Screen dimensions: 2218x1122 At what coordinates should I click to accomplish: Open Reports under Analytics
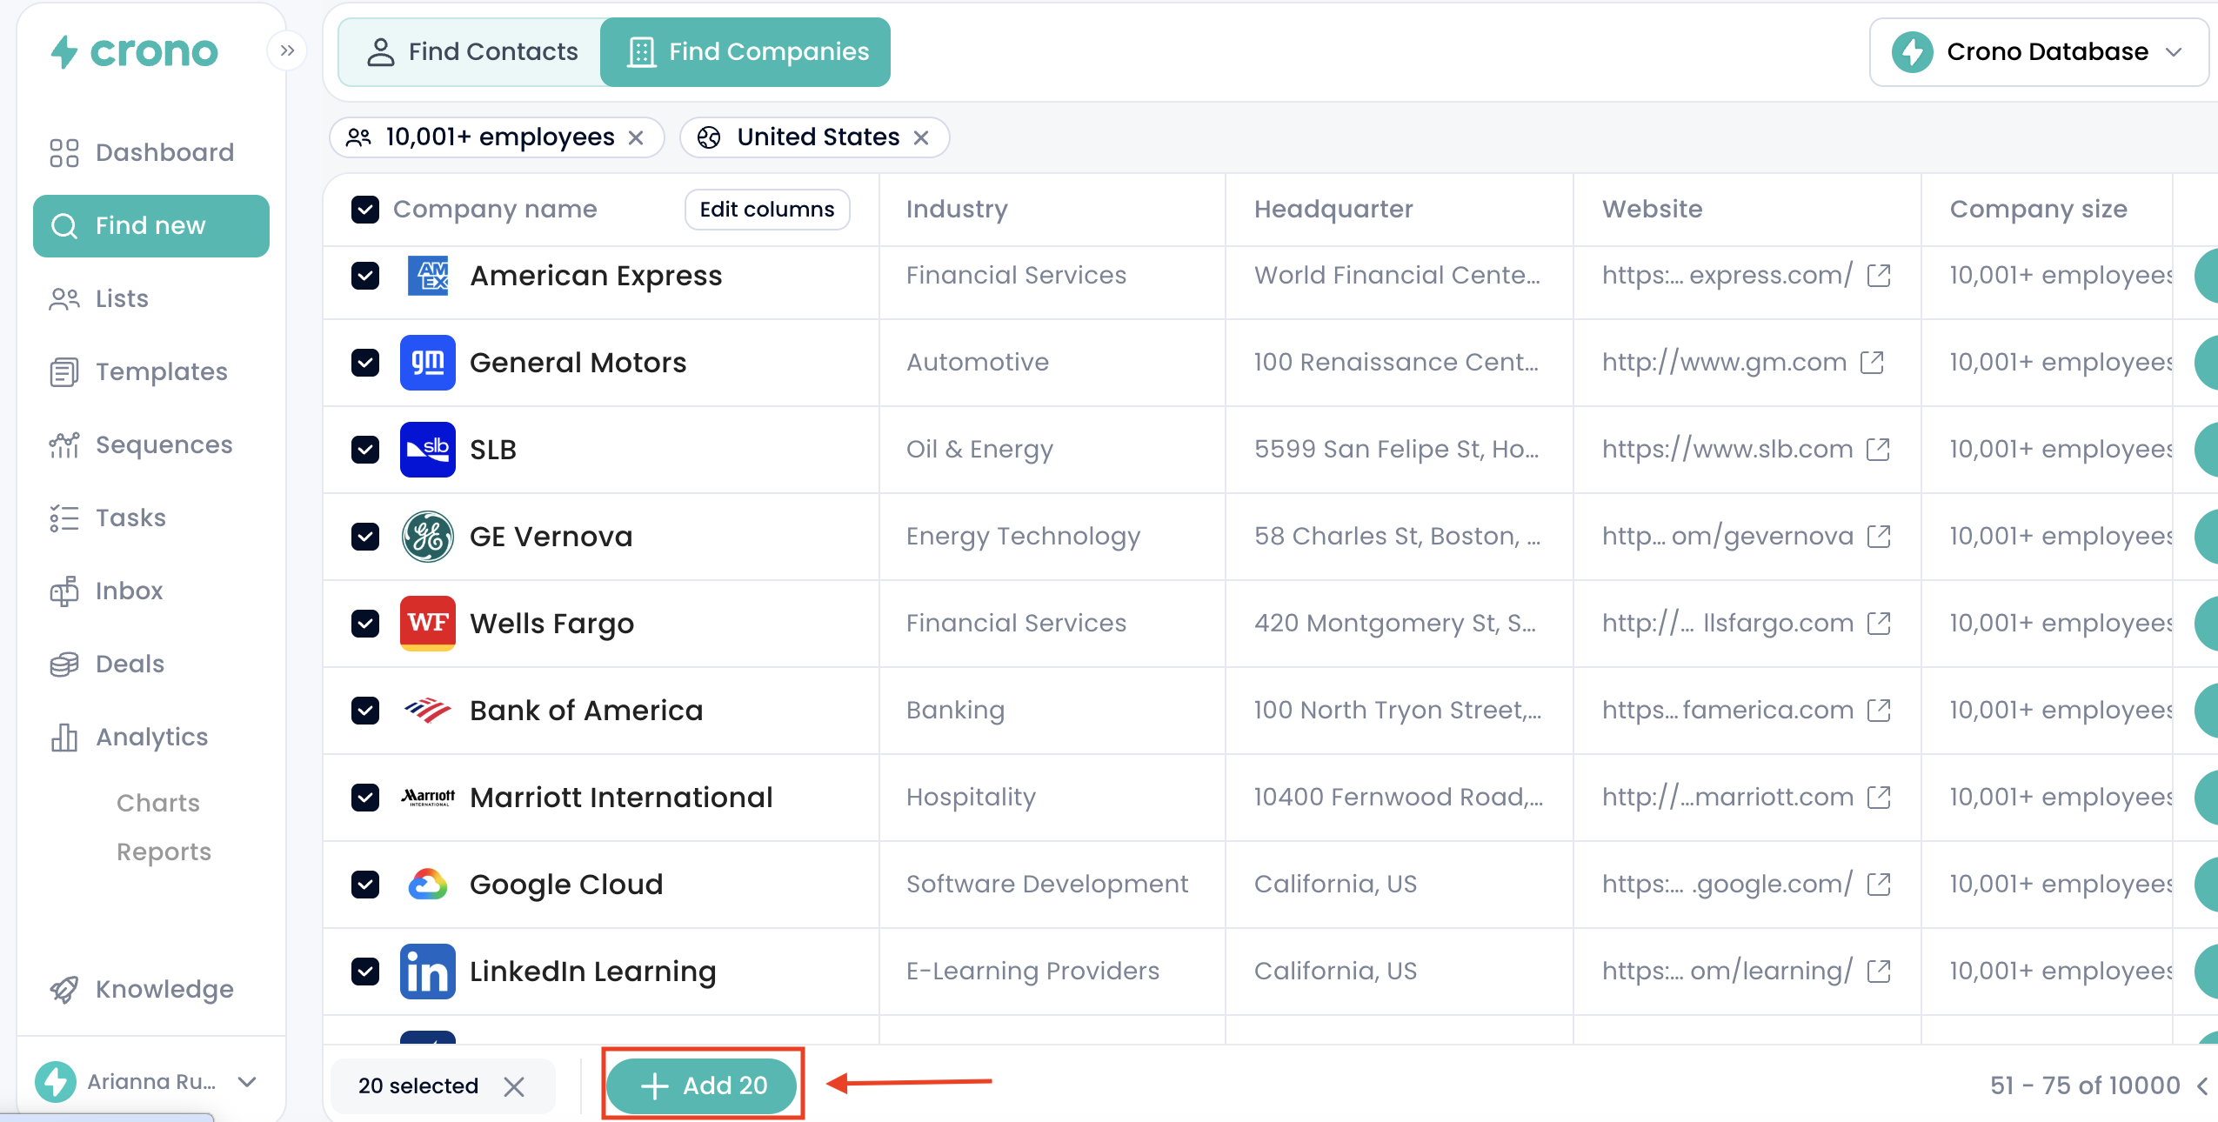tap(164, 852)
